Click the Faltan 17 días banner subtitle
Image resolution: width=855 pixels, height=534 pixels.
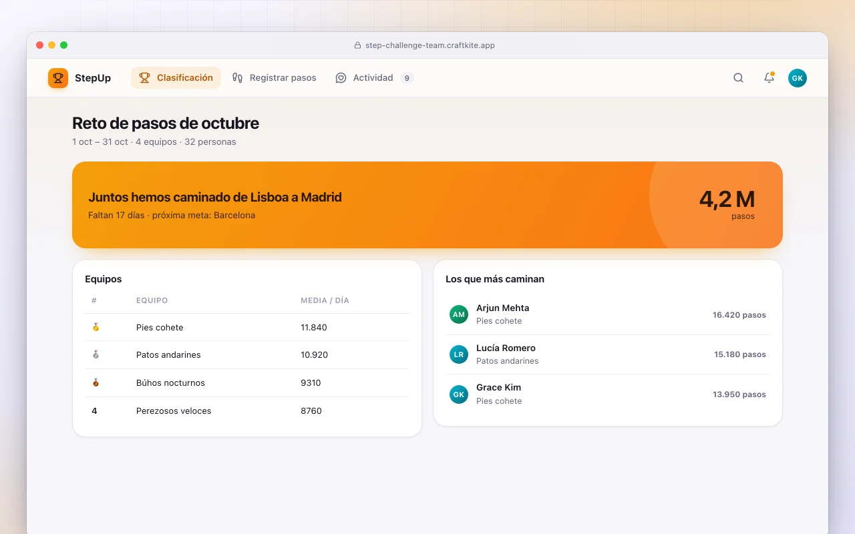pos(172,216)
